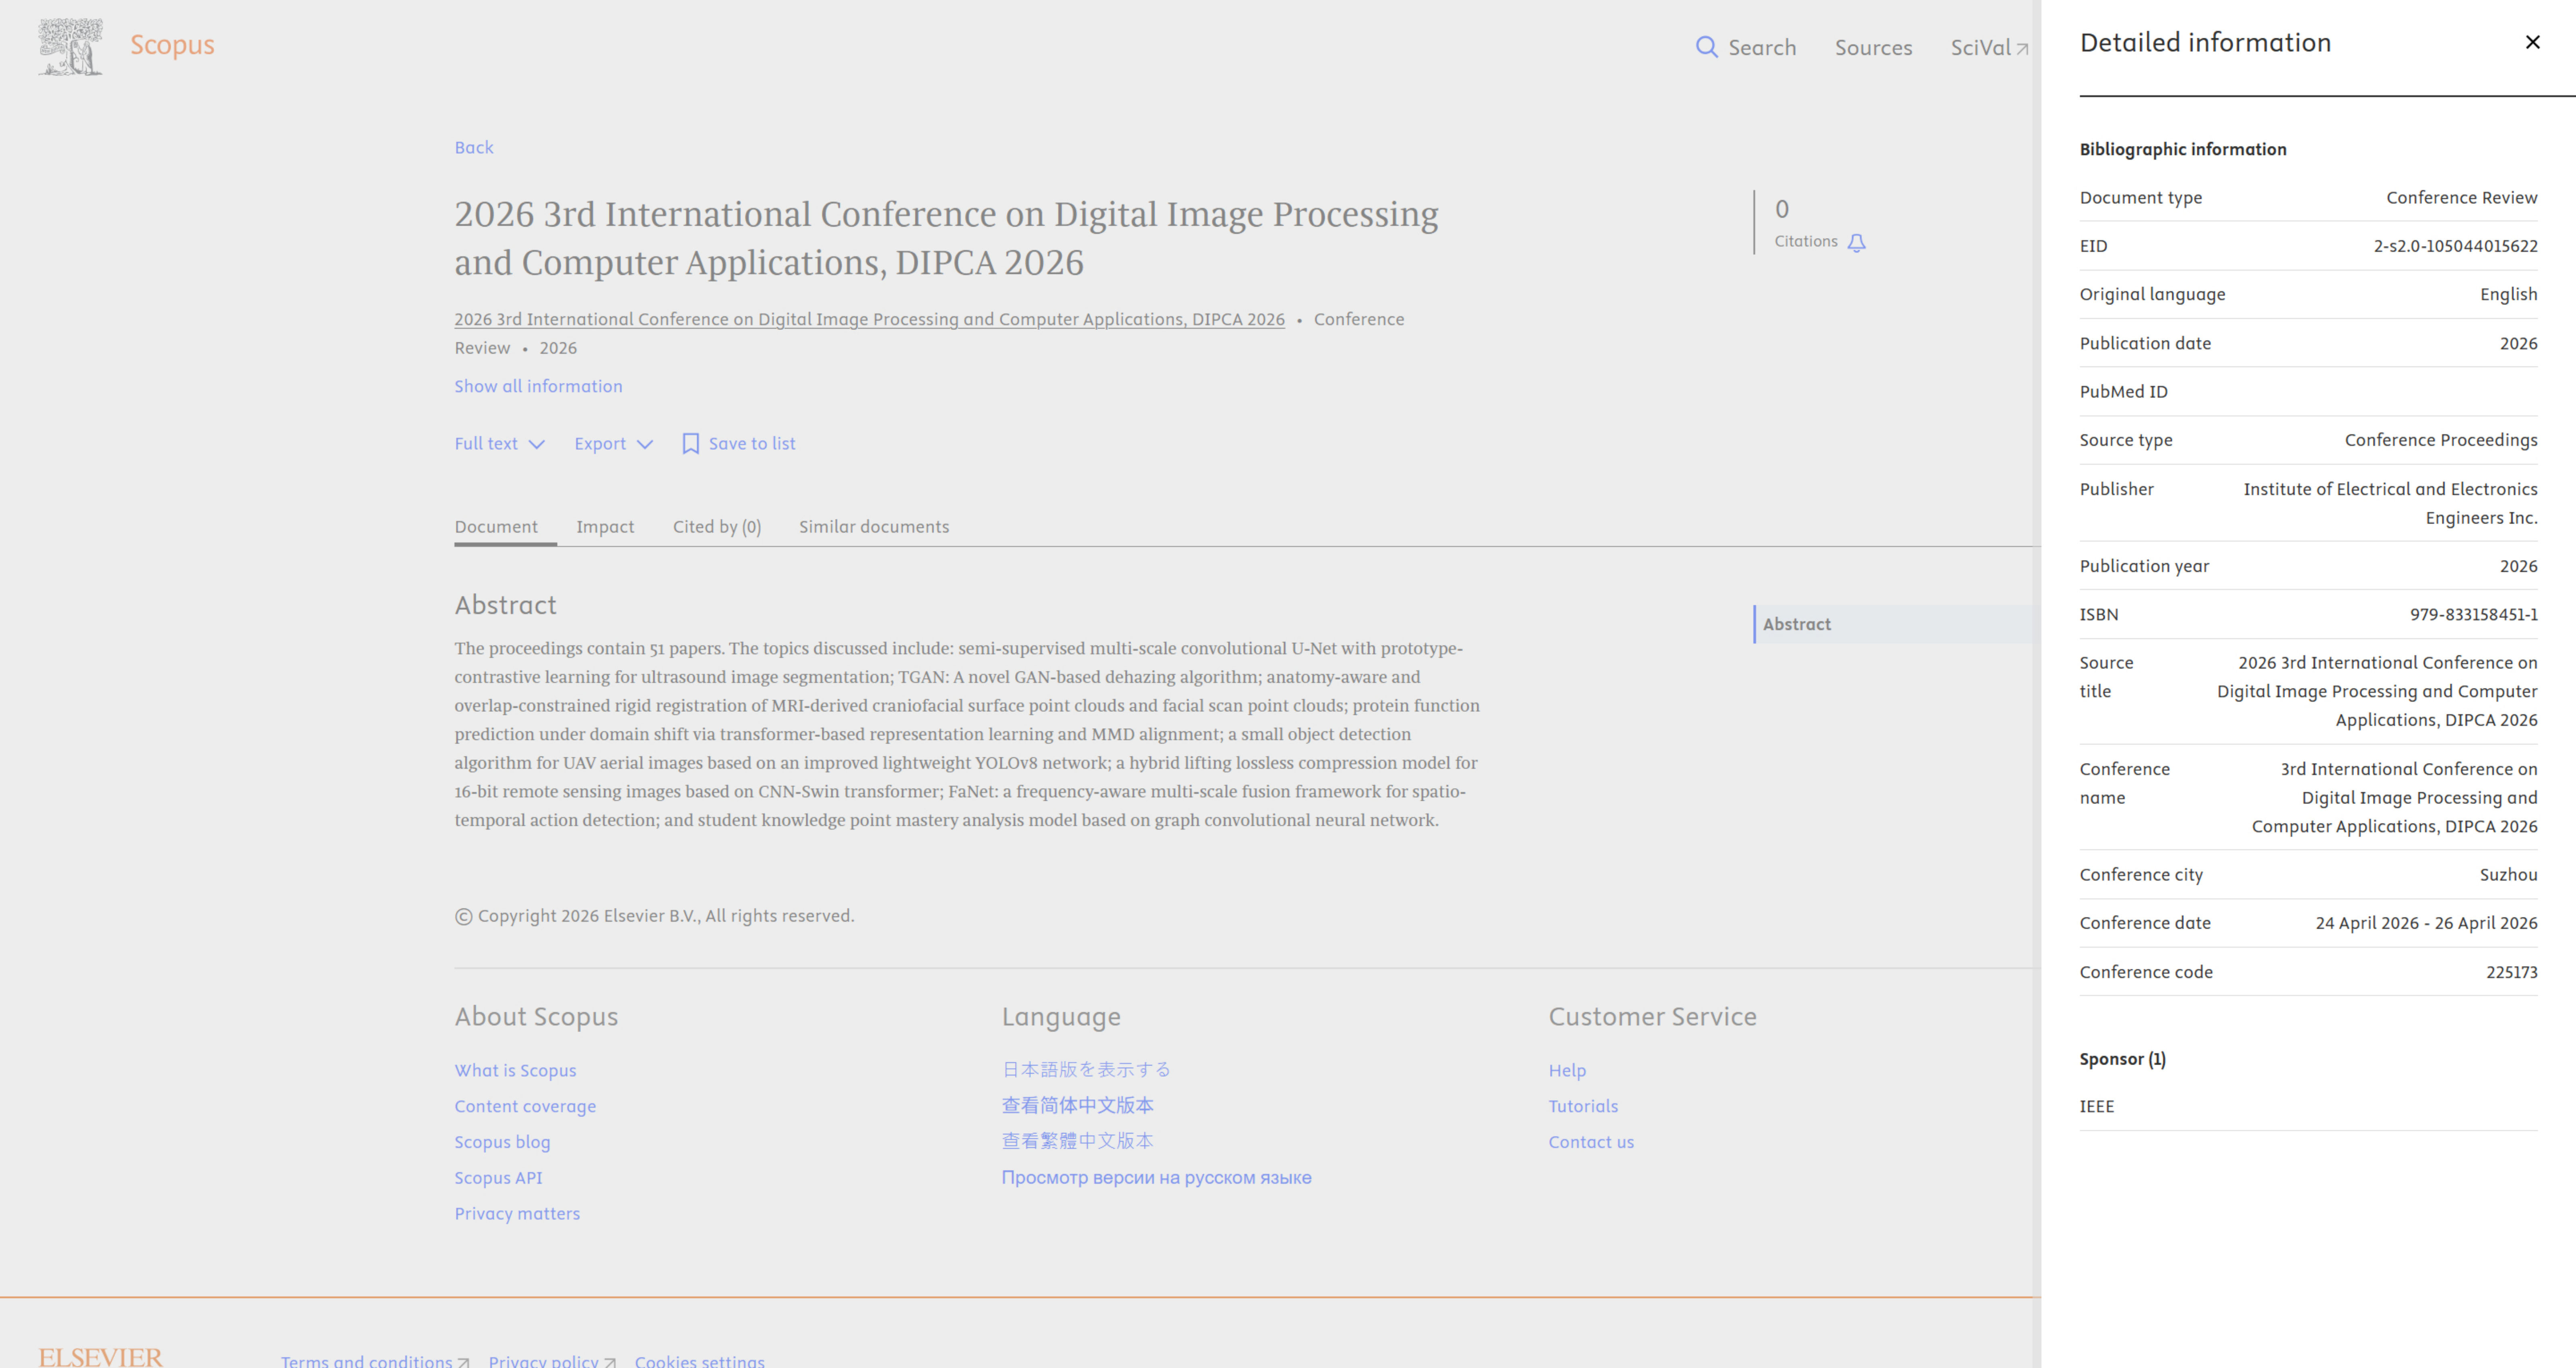Open Scopus API link
Viewport: 2576px width, 1368px height.
point(498,1178)
